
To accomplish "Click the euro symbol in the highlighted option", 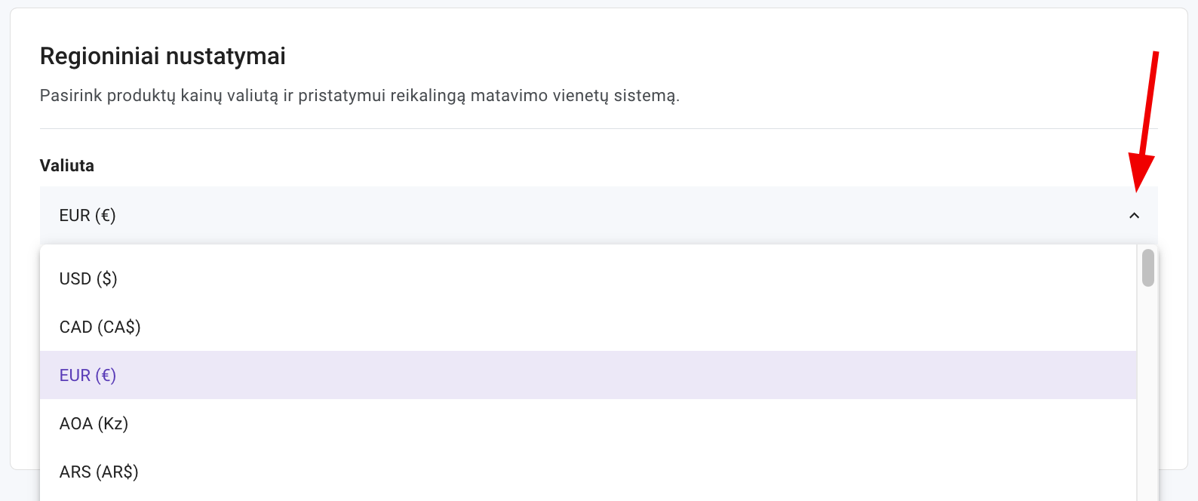I will [x=106, y=376].
